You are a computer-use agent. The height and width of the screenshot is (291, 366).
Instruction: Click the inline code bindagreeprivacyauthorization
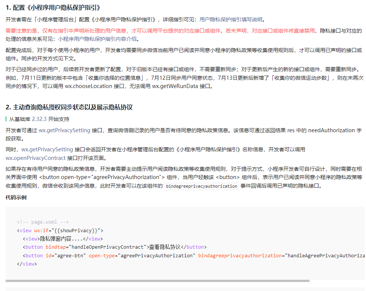coord(201,186)
